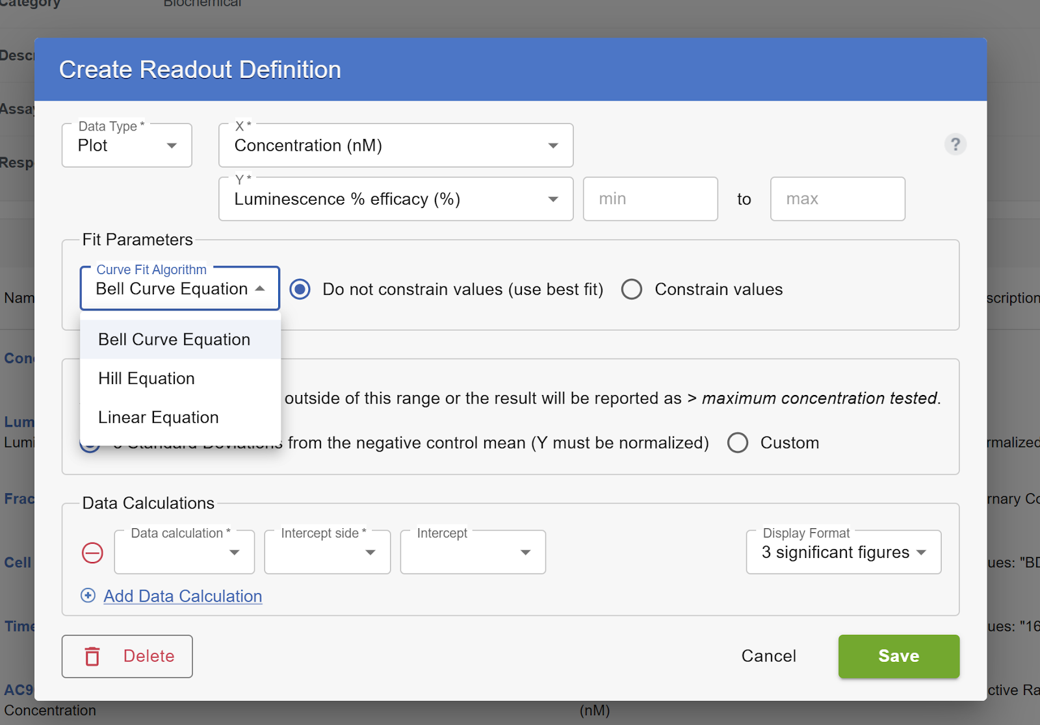Open the Y Luminescence % efficacy dropdown
Screen dimensions: 1040x725
(x=396, y=199)
